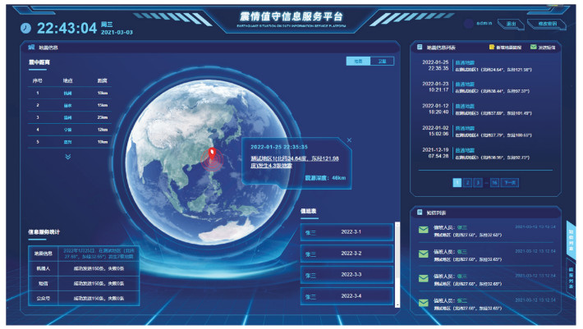Close the earthquake info popup

348,140
